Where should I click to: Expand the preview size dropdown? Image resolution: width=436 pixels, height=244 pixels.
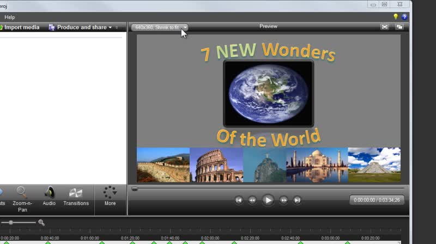pyautogui.click(x=185, y=27)
